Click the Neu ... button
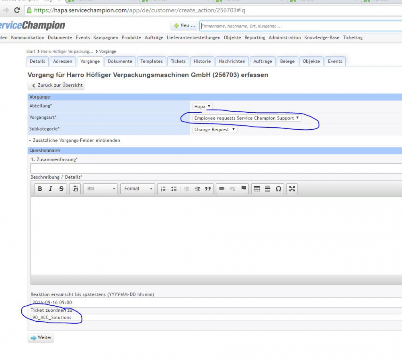The image size is (402, 362). pyautogui.click(x=184, y=25)
